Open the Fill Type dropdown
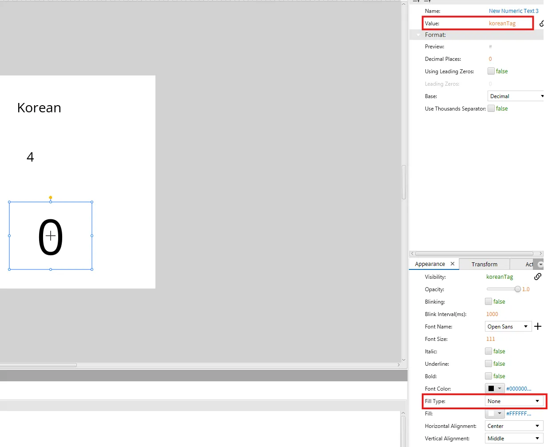 513,401
